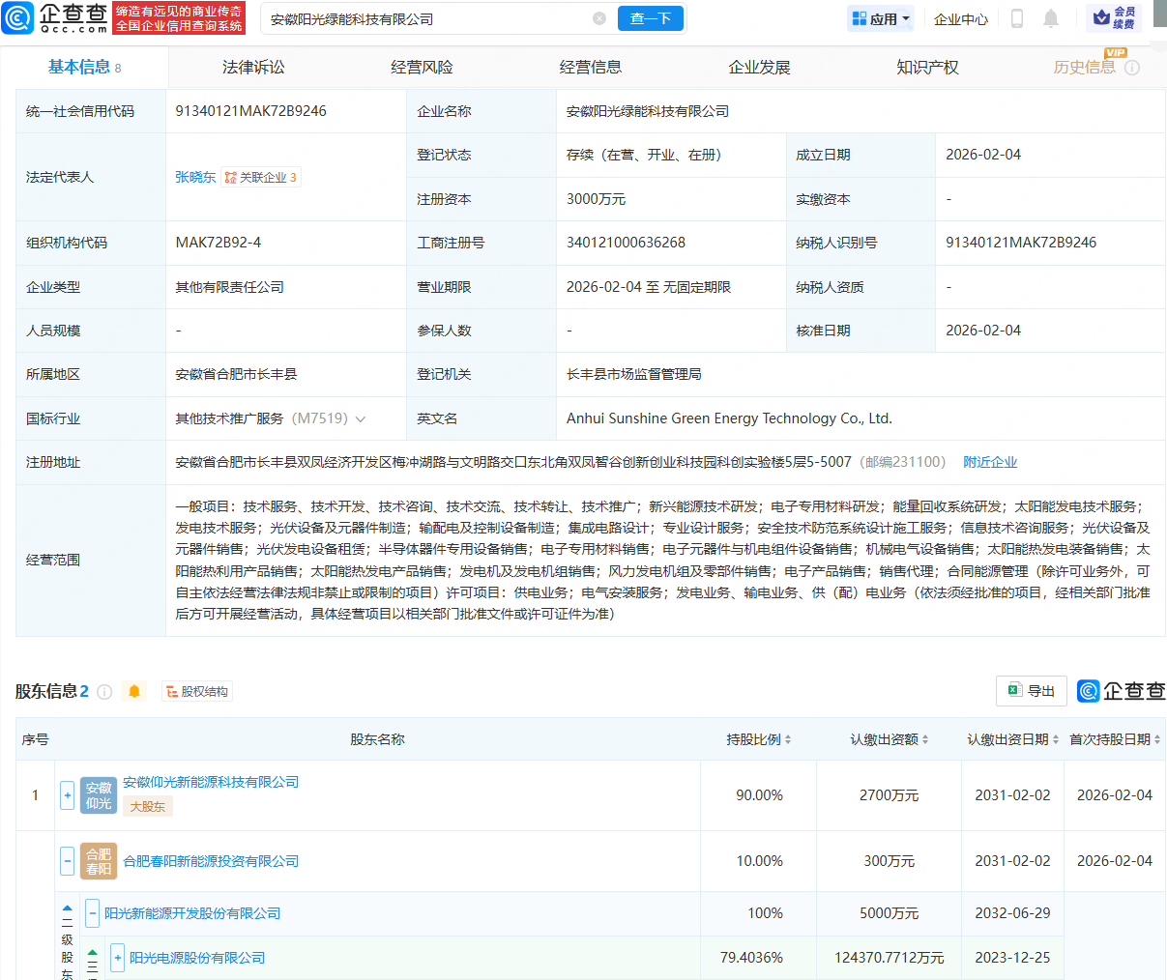Click the bell icon next to 股东信息
Image resolution: width=1167 pixels, height=980 pixels.
[x=134, y=691]
